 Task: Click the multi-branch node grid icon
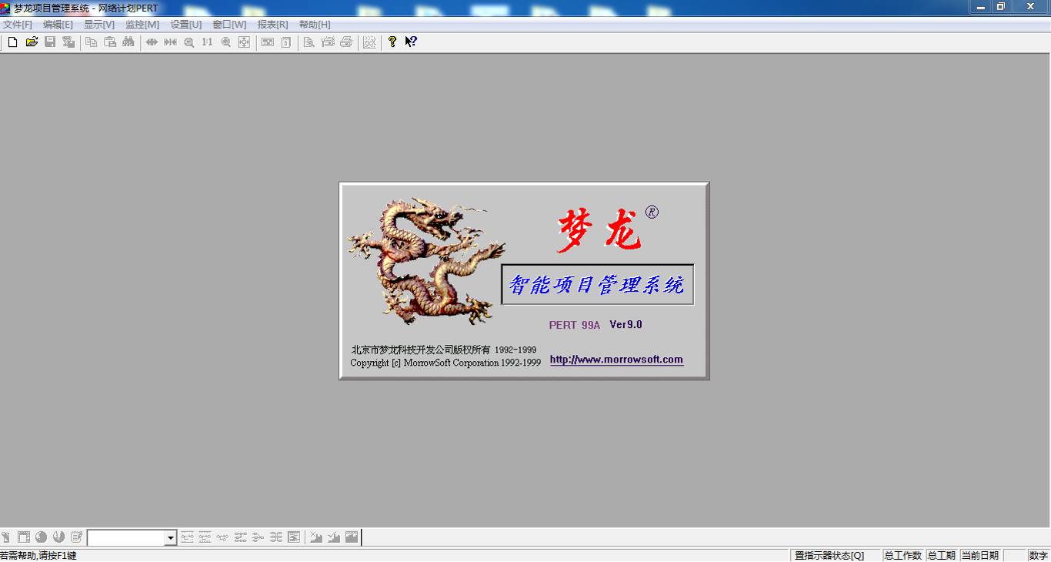click(275, 537)
